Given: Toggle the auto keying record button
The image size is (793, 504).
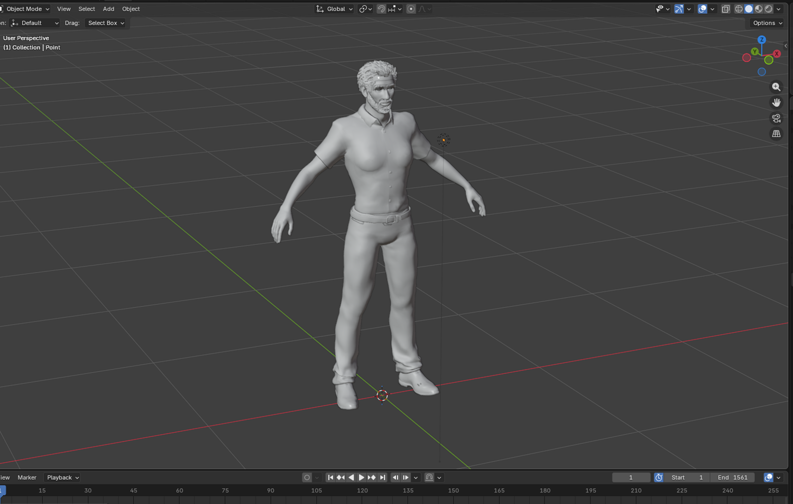Looking at the screenshot, I should (x=307, y=478).
